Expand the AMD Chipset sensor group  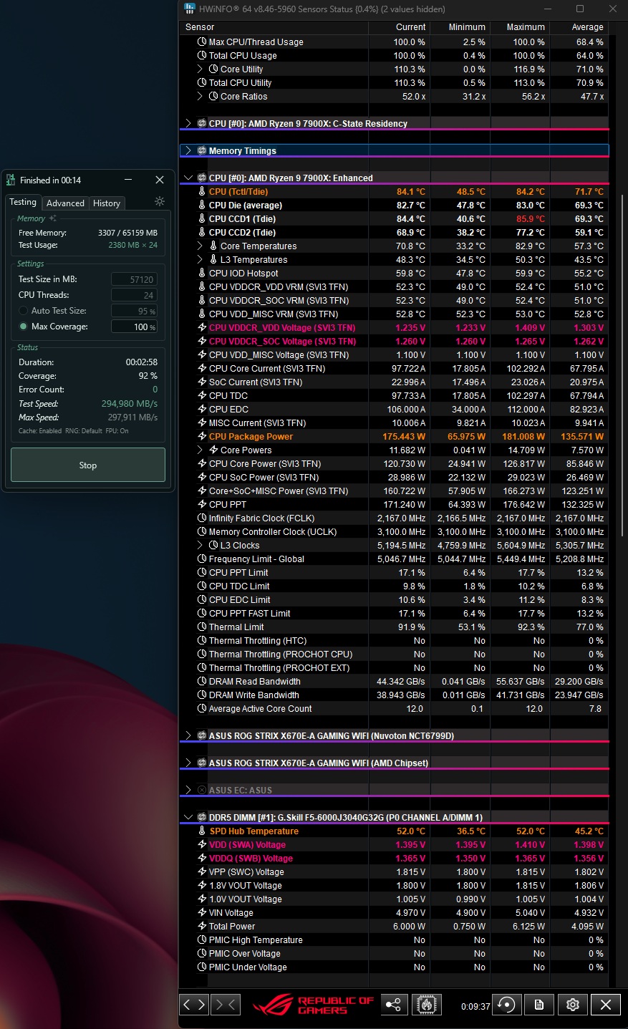click(188, 763)
